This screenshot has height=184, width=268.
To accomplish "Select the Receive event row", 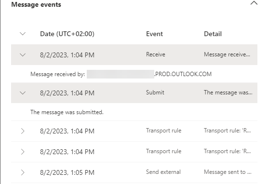I will [134, 55].
